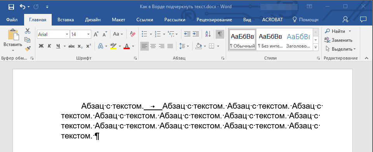
Task: Toggle italic formatting К
Action: pos(49,46)
